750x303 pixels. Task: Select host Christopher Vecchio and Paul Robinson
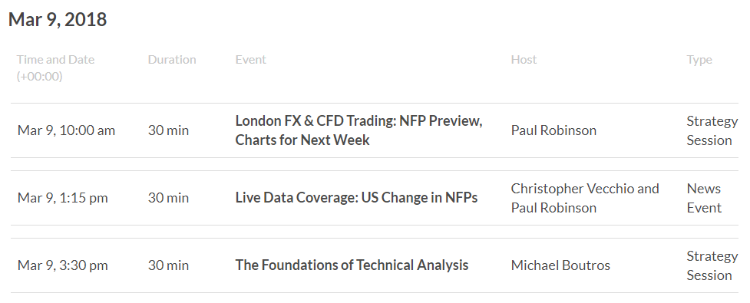(x=585, y=198)
